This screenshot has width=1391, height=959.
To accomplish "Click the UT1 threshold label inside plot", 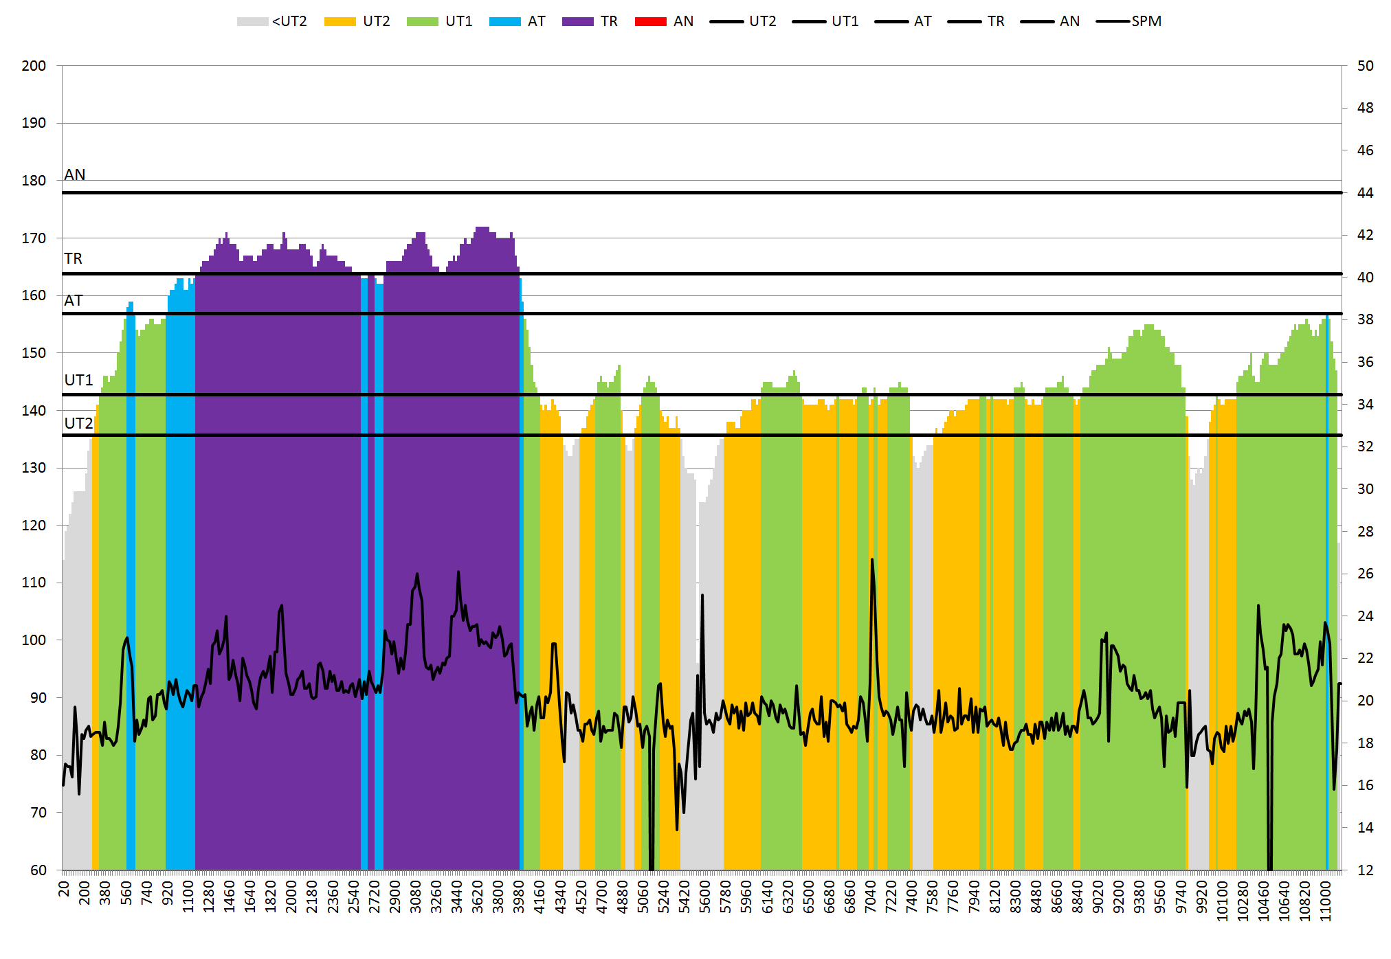I will point(78,381).
